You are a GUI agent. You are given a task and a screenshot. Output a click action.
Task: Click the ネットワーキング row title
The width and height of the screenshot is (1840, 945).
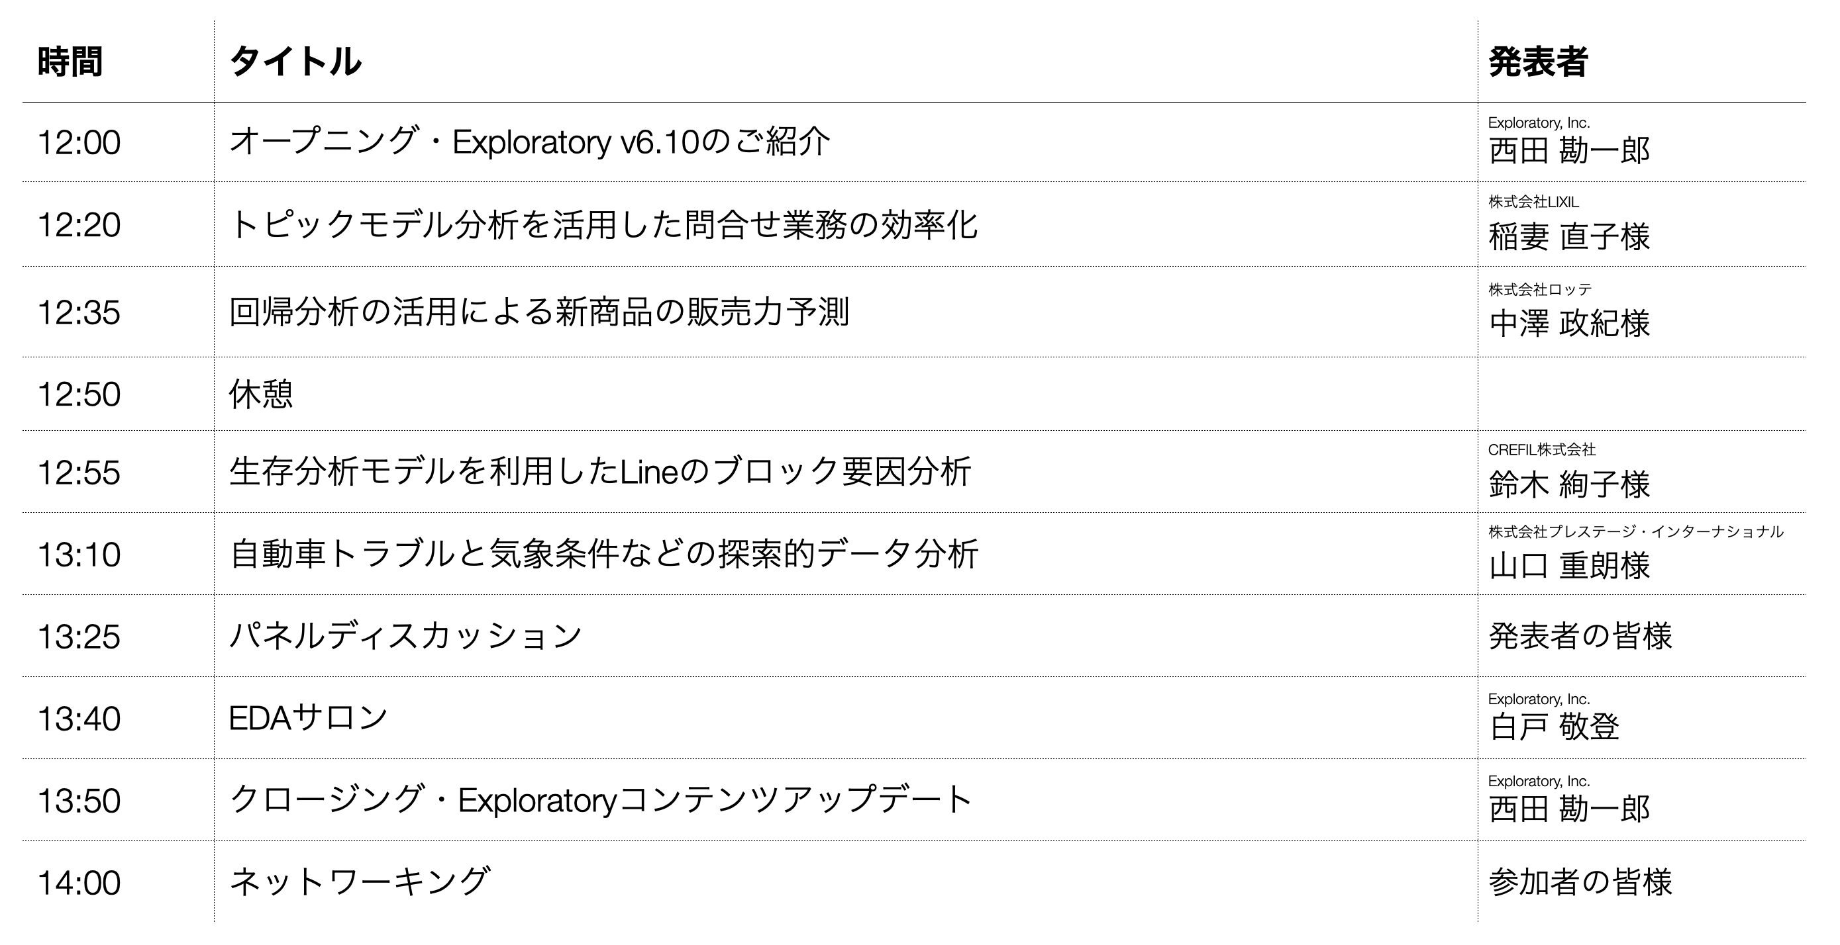(360, 882)
